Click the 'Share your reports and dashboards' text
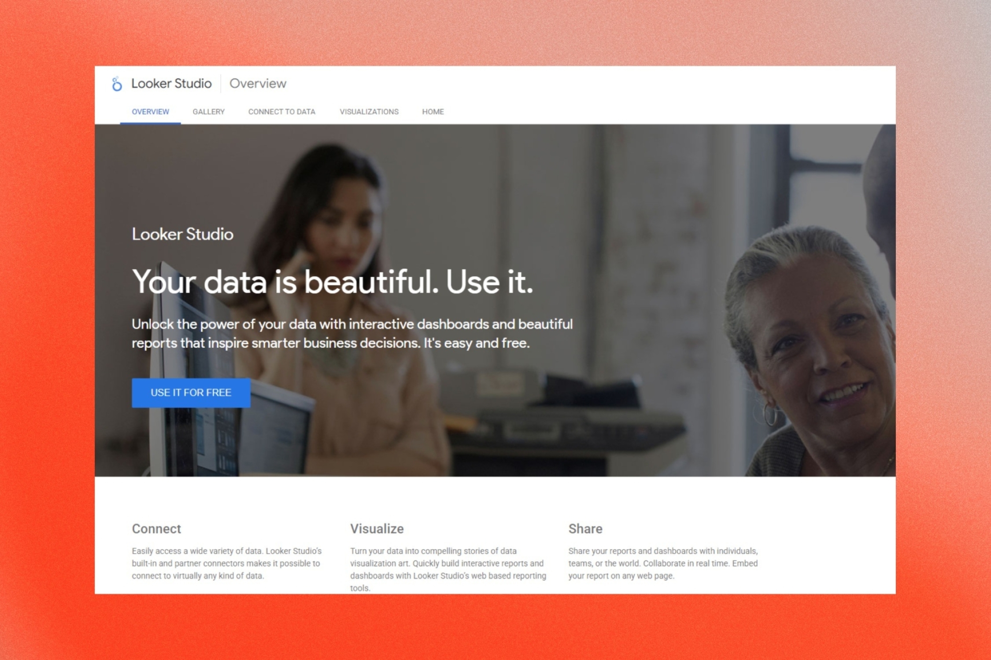The height and width of the screenshot is (660, 991). [663, 563]
